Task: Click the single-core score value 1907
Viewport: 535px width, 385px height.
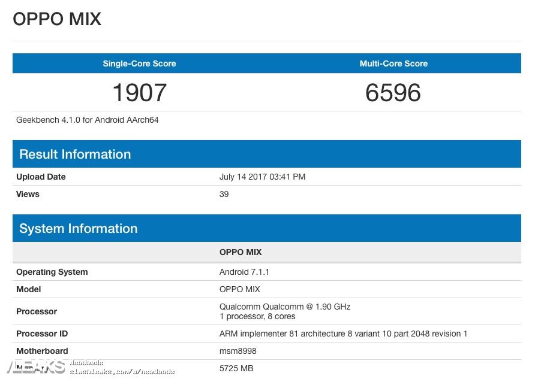Action: point(139,93)
